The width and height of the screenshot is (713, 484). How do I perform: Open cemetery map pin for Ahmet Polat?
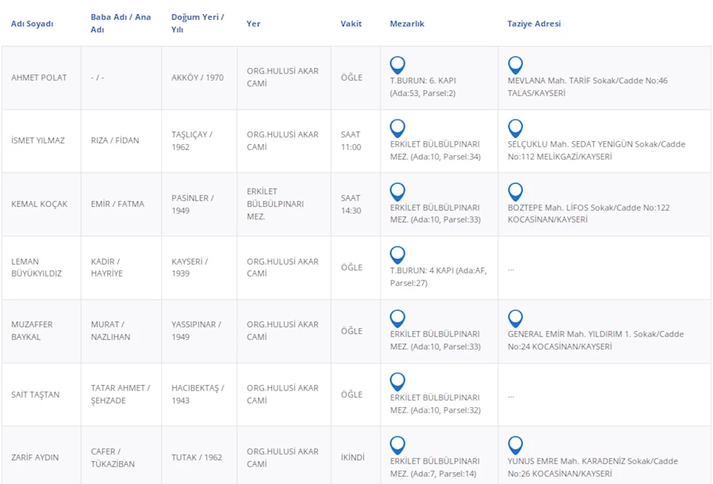pos(397,65)
